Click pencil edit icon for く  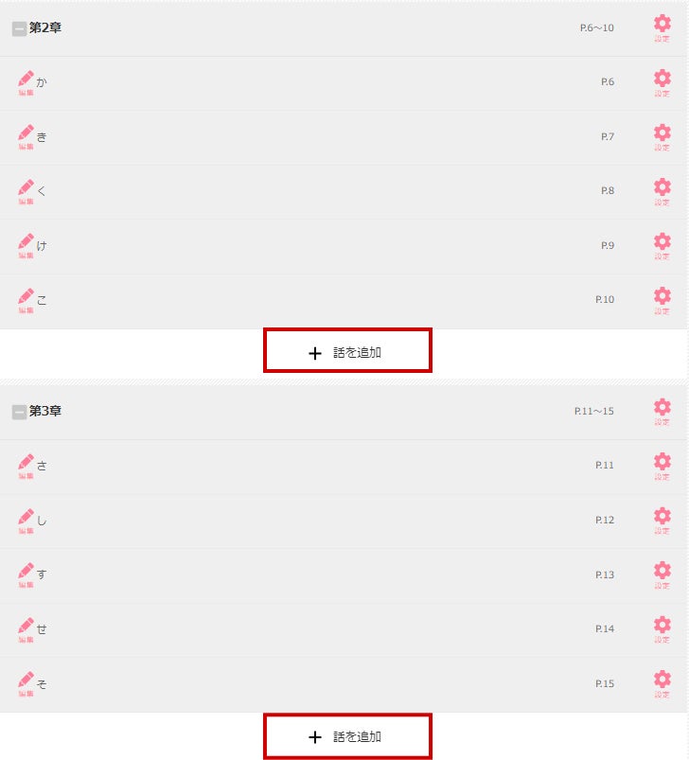[26, 192]
